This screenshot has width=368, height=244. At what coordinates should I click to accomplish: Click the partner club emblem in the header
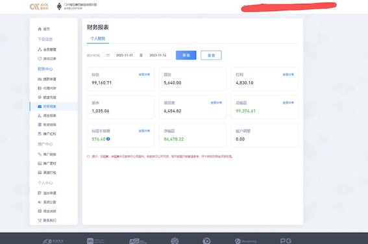pyautogui.click(x=59, y=6)
